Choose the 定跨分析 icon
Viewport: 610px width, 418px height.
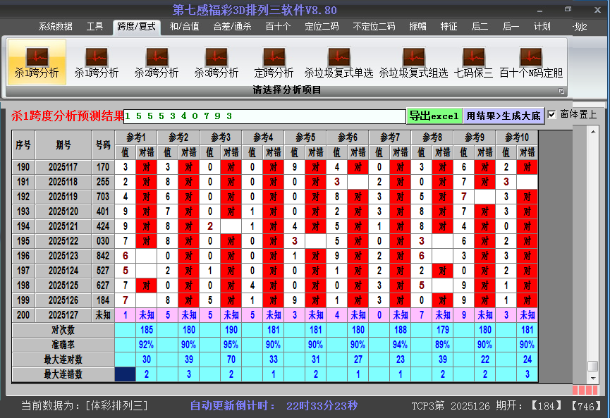(x=274, y=62)
